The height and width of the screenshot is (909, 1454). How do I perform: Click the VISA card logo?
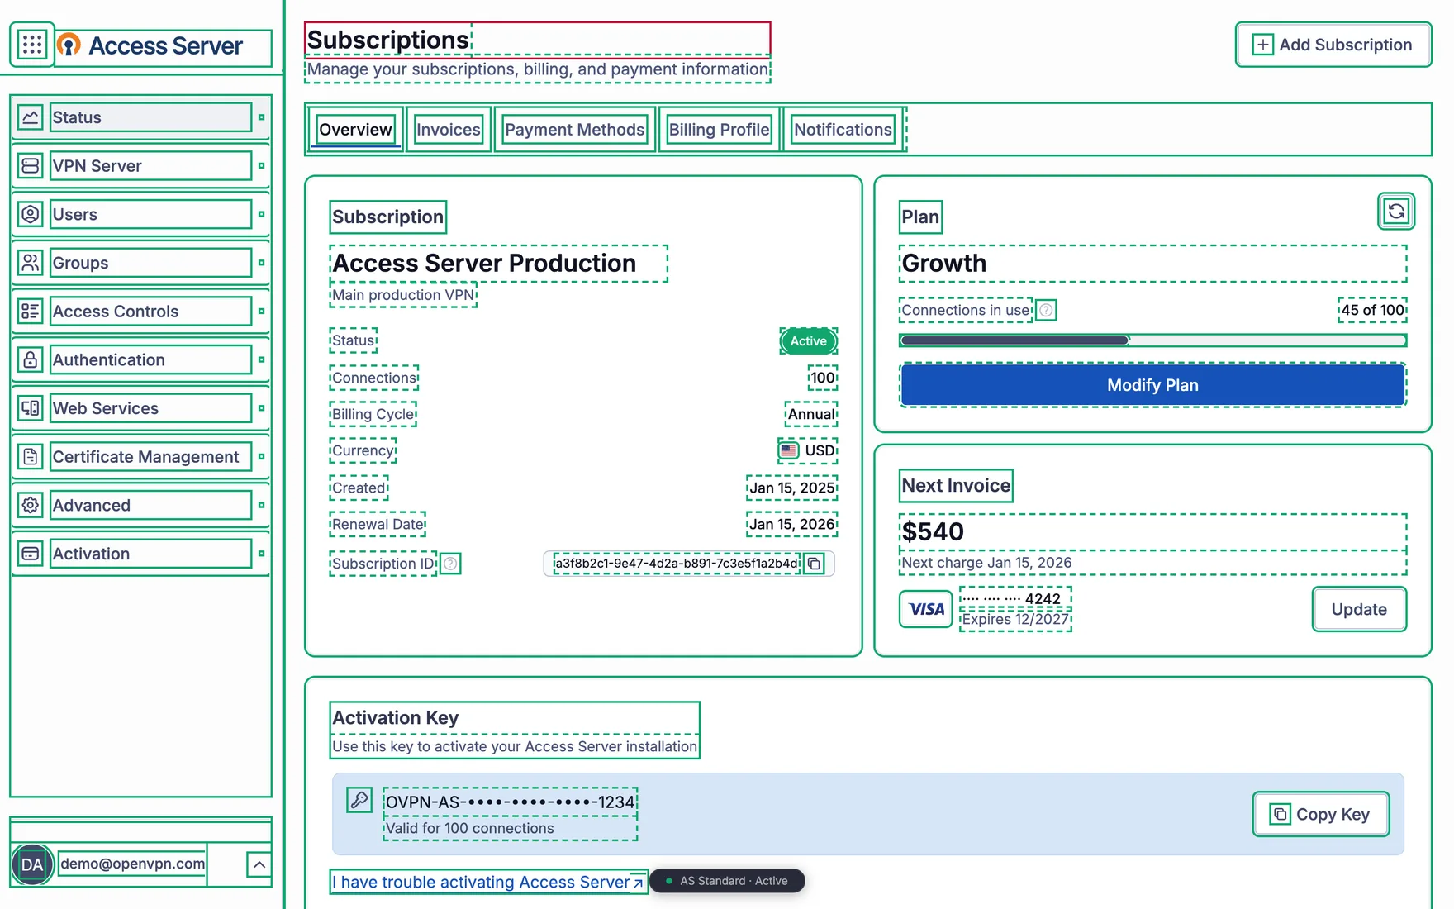click(926, 609)
